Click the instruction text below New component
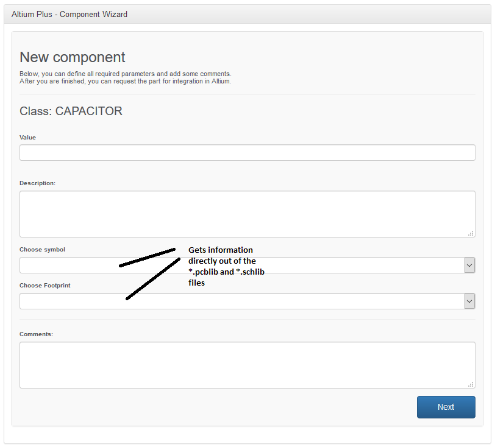Viewport: 495px width, 447px height. coord(126,77)
